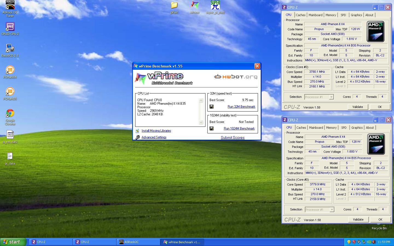Switch to first CPU-Z taskbar button
The height and width of the screenshot is (246, 394).
[x=51, y=242]
